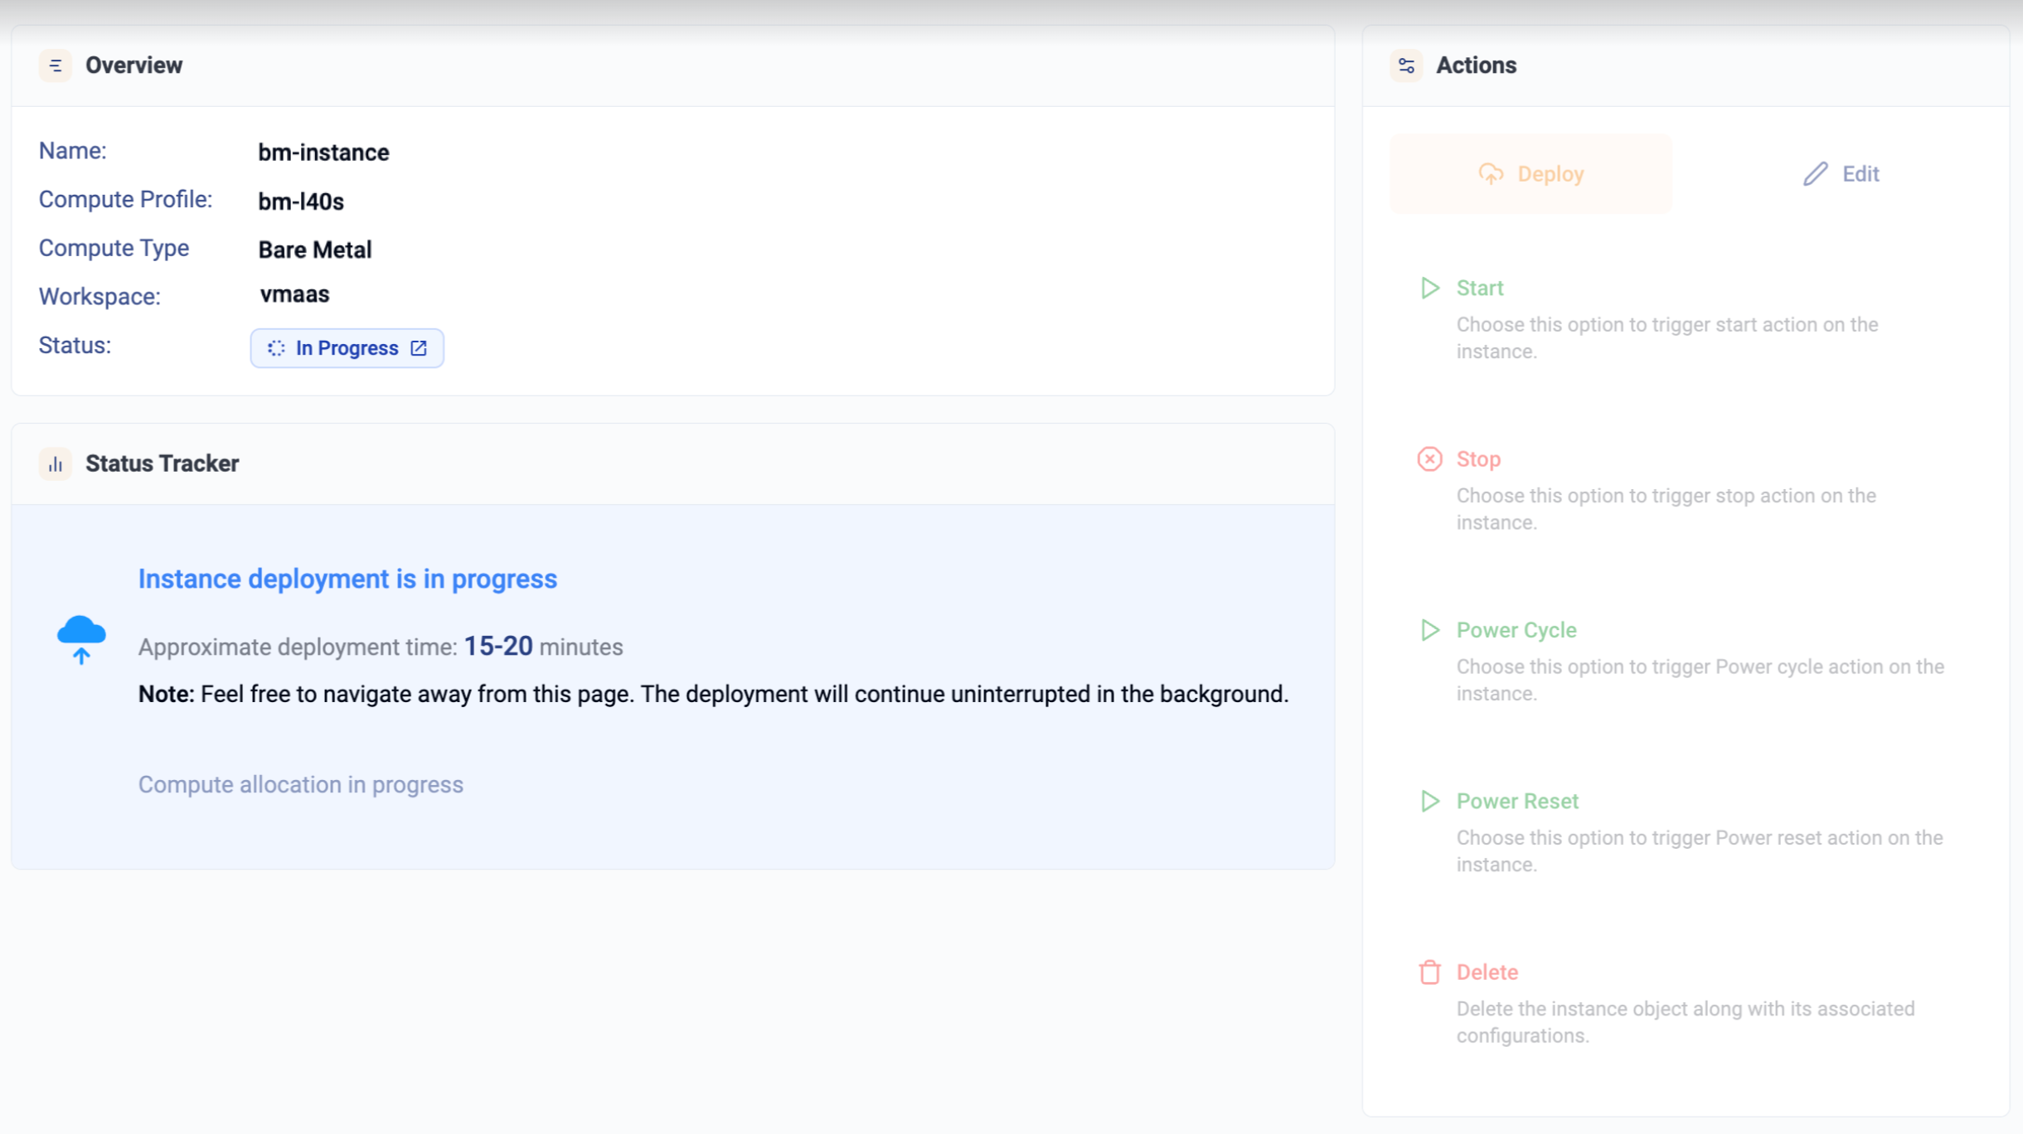Viewport: 2023px width, 1134px height.
Task: Choose the Power Cycle action label
Action: click(1516, 630)
